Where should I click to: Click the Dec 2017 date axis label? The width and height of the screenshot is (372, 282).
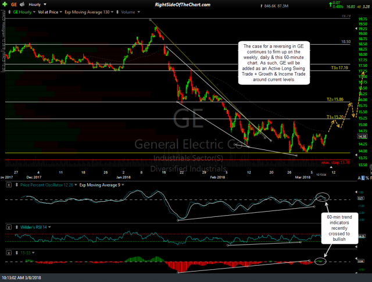click(34, 177)
